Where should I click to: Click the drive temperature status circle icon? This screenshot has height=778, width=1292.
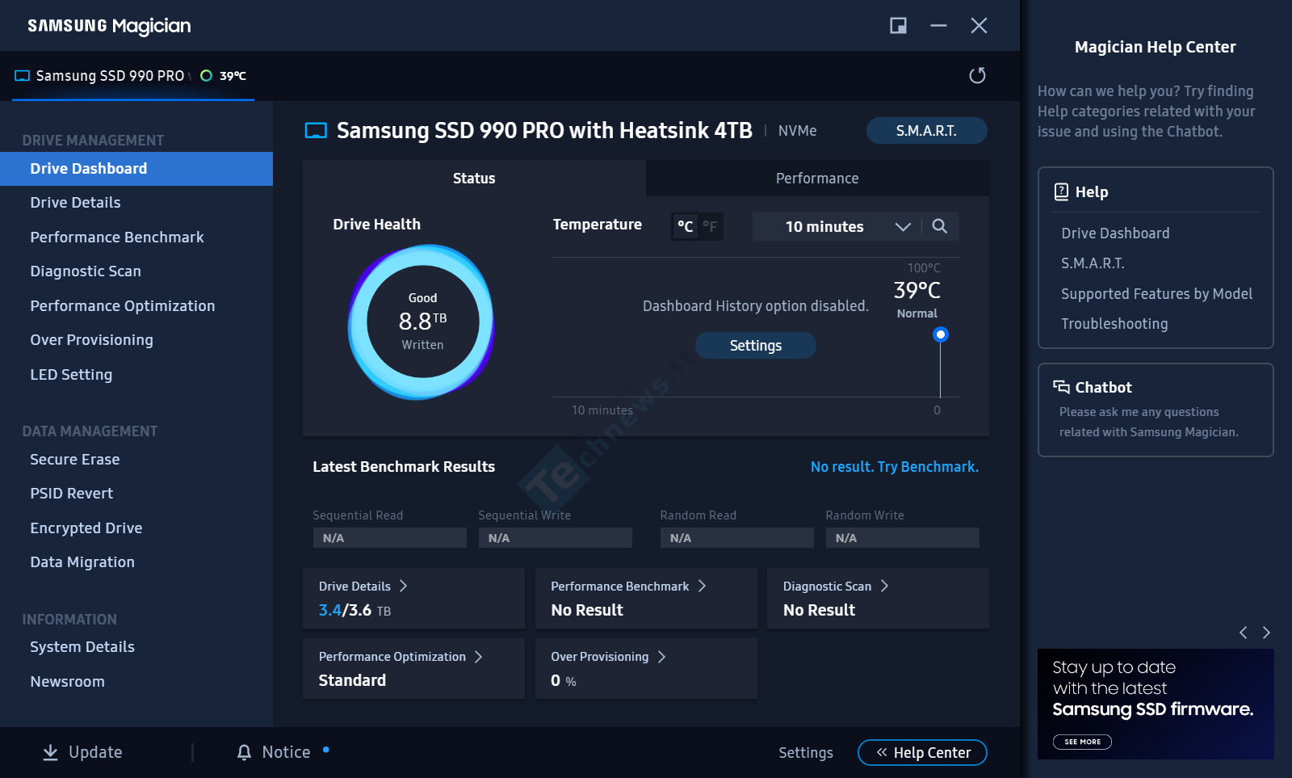[206, 76]
